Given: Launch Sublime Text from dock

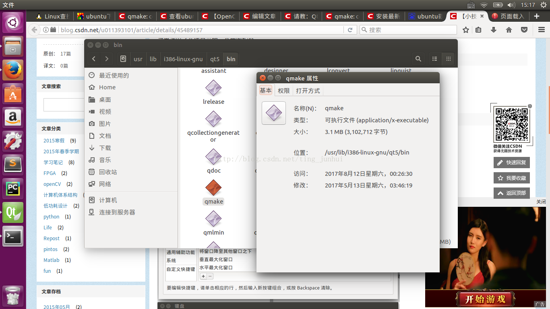Looking at the screenshot, I should (13, 165).
